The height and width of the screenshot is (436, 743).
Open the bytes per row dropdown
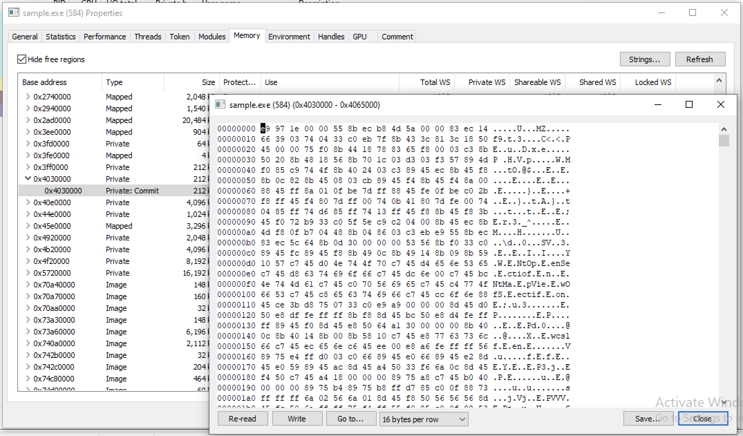424,419
